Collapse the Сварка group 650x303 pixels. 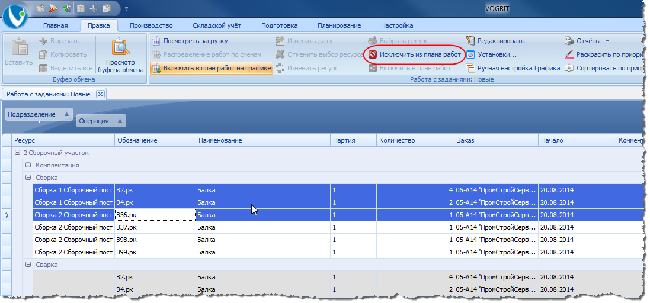pos(28,265)
